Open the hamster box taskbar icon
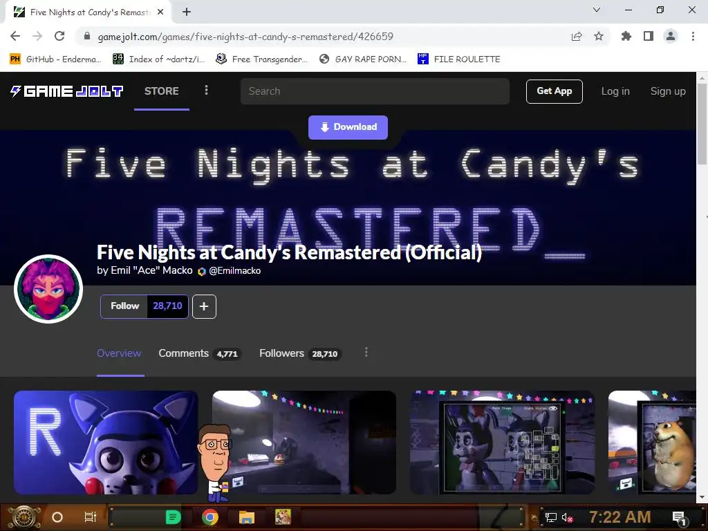Viewport: 708px width, 531px height. tap(283, 517)
